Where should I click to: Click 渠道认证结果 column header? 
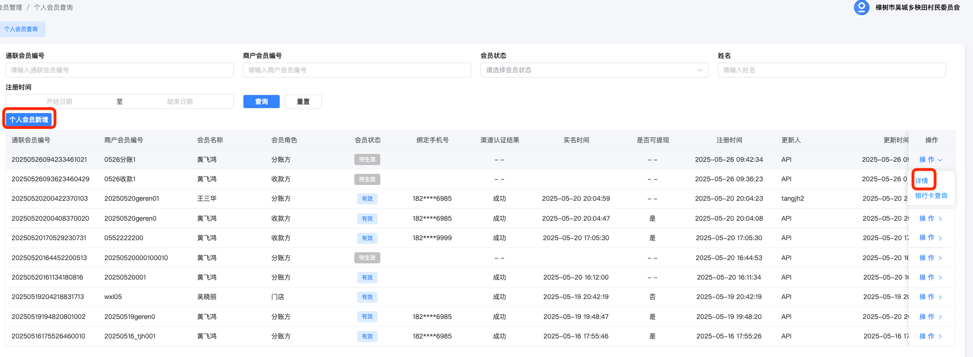pos(500,140)
